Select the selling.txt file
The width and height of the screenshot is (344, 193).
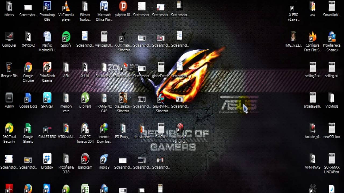(332, 67)
